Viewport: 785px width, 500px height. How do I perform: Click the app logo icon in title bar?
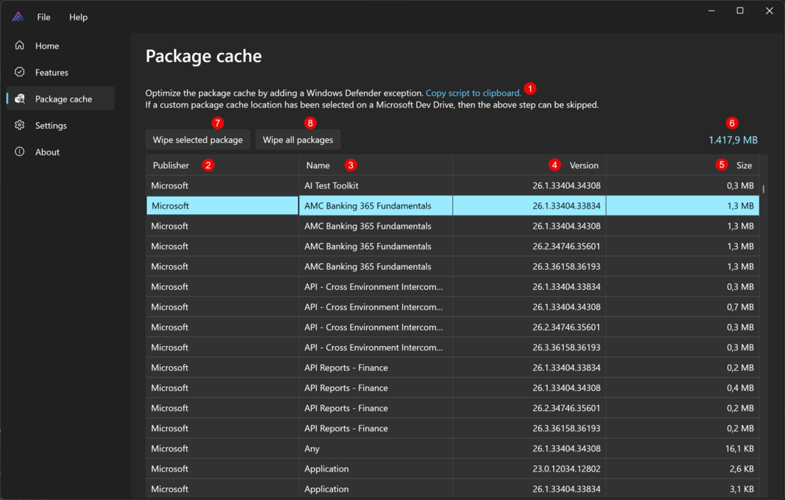pyautogui.click(x=18, y=16)
